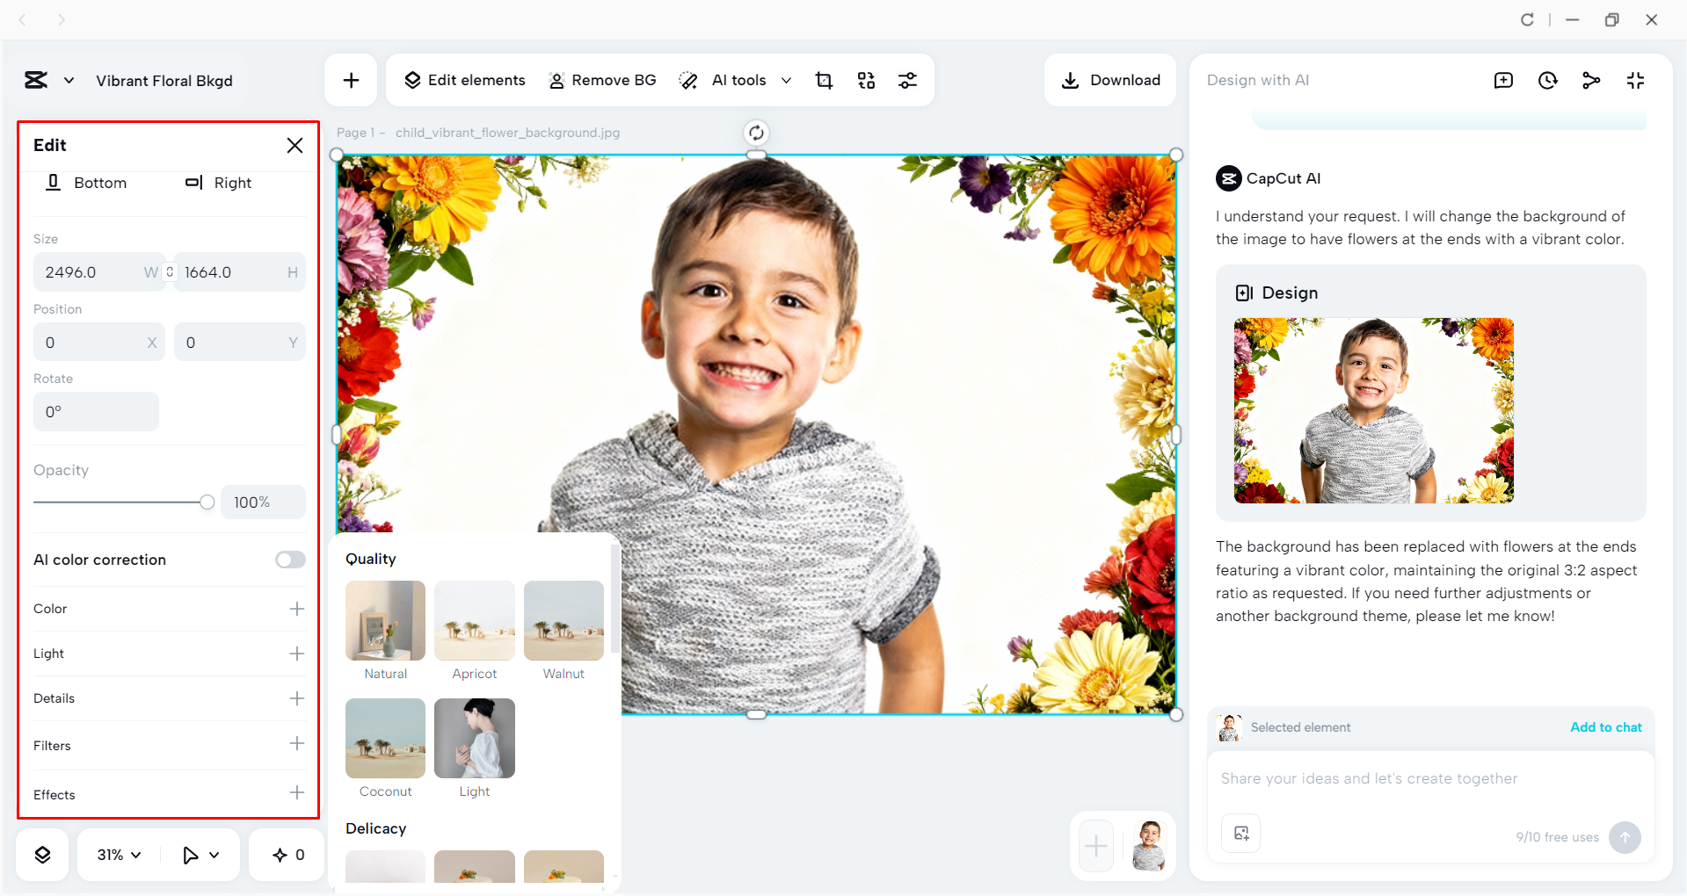
Task: Click the share icon in the Design panel
Action: 1592,80
